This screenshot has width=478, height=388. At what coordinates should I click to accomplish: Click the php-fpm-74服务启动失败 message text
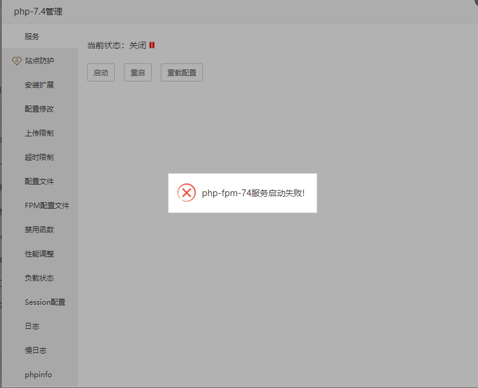tap(253, 193)
